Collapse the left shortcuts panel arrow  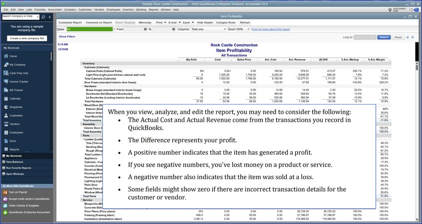tap(50, 17)
